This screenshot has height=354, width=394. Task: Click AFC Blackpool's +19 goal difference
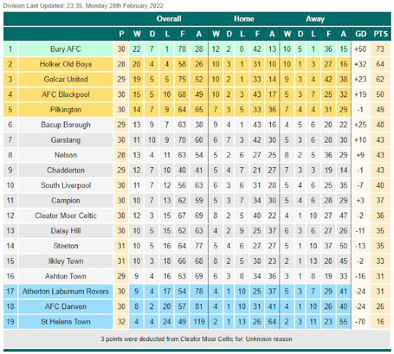(360, 95)
